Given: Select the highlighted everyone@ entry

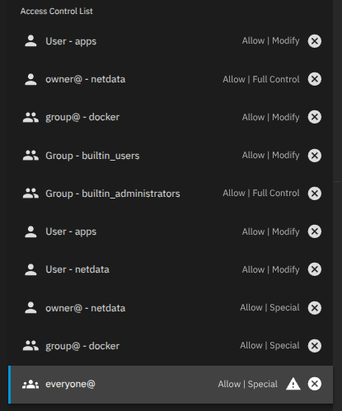Looking at the screenshot, I should (171, 385).
